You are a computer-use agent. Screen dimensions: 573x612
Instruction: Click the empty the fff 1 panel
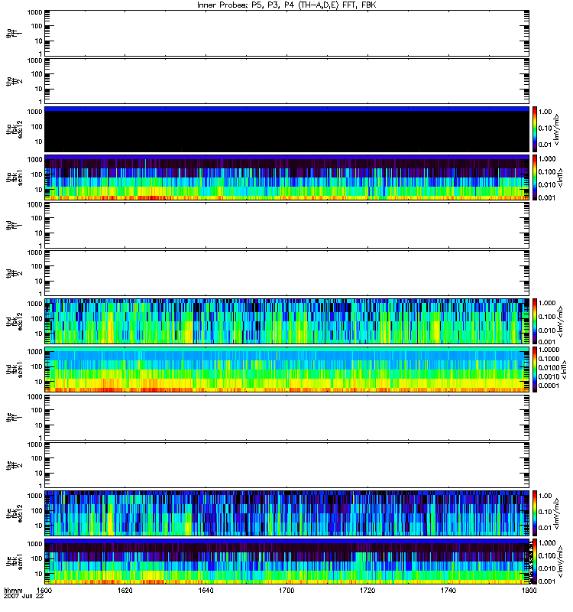pyautogui.click(x=287, y=417)
